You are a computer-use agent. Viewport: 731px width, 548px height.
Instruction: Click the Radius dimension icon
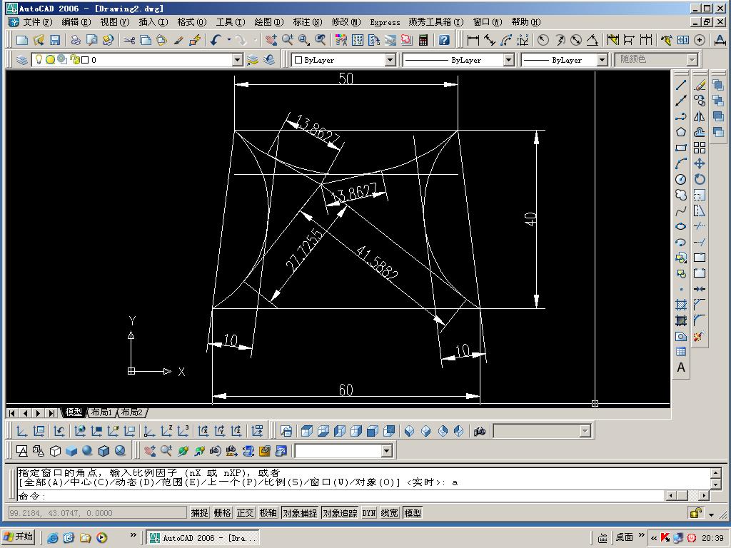pyautogui.click(x=543, y=40)
